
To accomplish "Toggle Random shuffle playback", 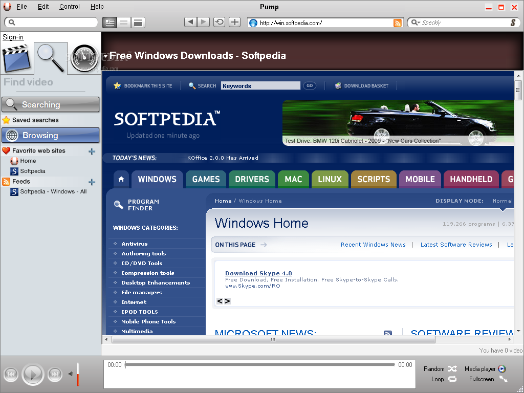I will (440, 368).
